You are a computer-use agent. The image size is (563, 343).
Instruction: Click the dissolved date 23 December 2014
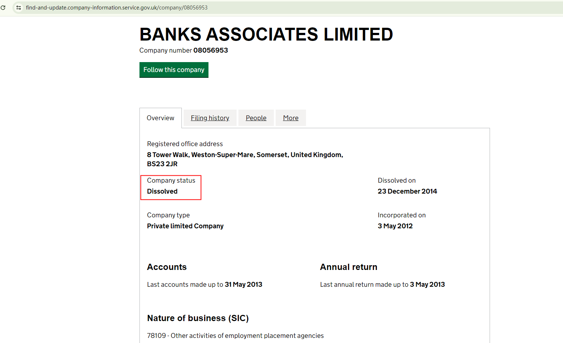[x=407, y=191]
